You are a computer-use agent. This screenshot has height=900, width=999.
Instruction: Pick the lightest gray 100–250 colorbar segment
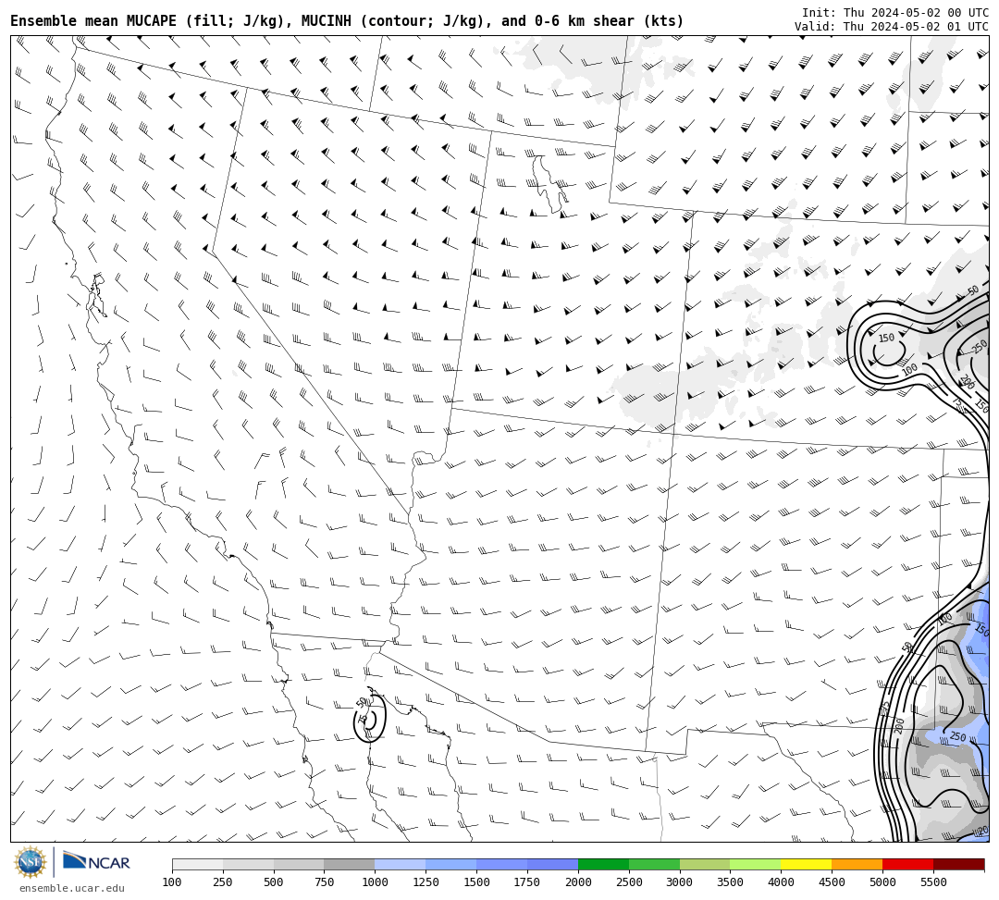pos(198,864)
